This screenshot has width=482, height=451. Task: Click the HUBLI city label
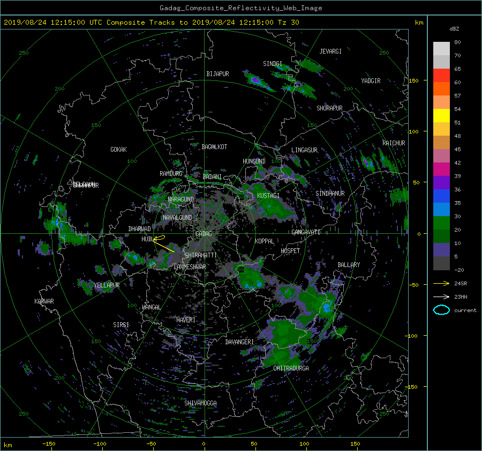[149, 239]
